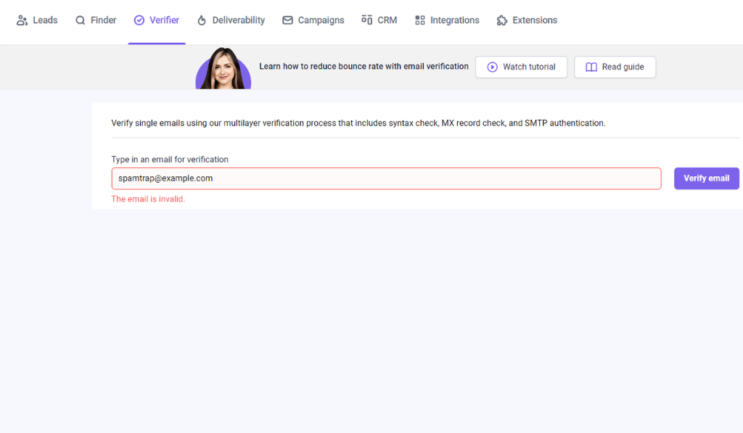Viewport: 743px width, 433px height.
Task: Open the Campaigns tab
Action: tap(313, 20)
